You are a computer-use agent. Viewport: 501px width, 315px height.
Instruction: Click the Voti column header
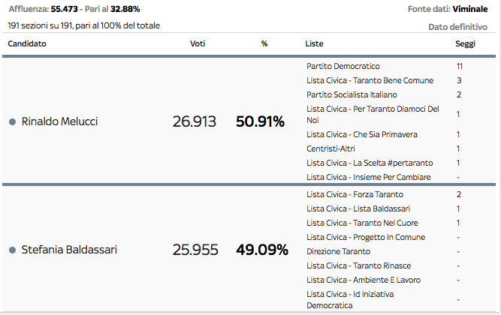tap(198, 43)
